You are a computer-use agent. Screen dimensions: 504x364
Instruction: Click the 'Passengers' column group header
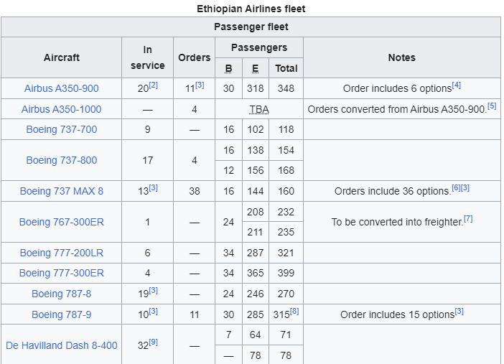point(259,47)
